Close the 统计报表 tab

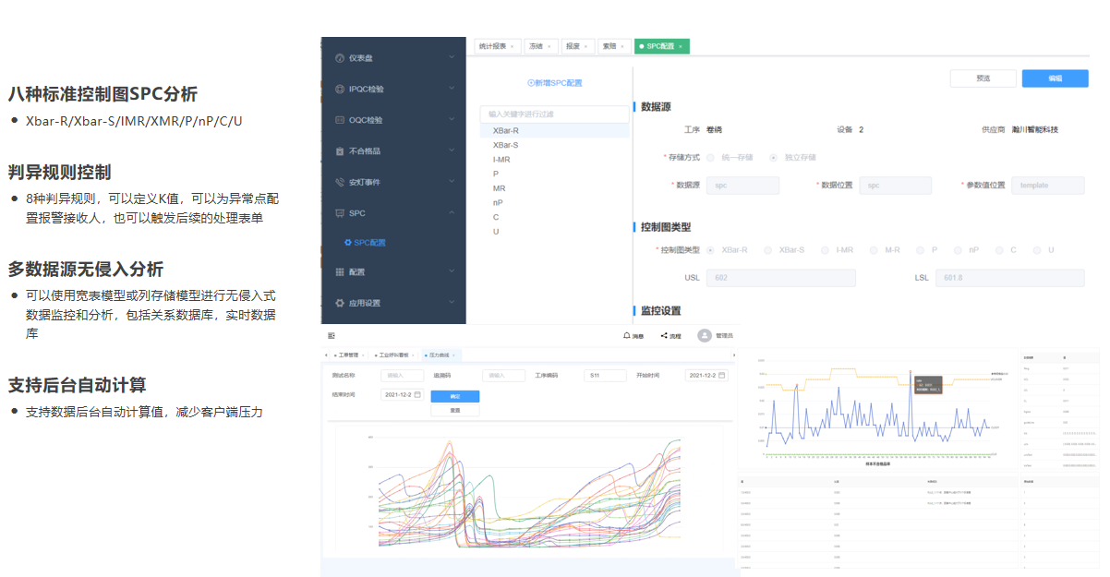(x=513, y=46)
